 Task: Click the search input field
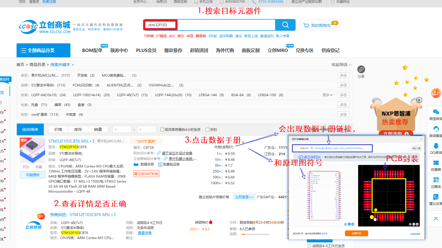coord(209,25)
